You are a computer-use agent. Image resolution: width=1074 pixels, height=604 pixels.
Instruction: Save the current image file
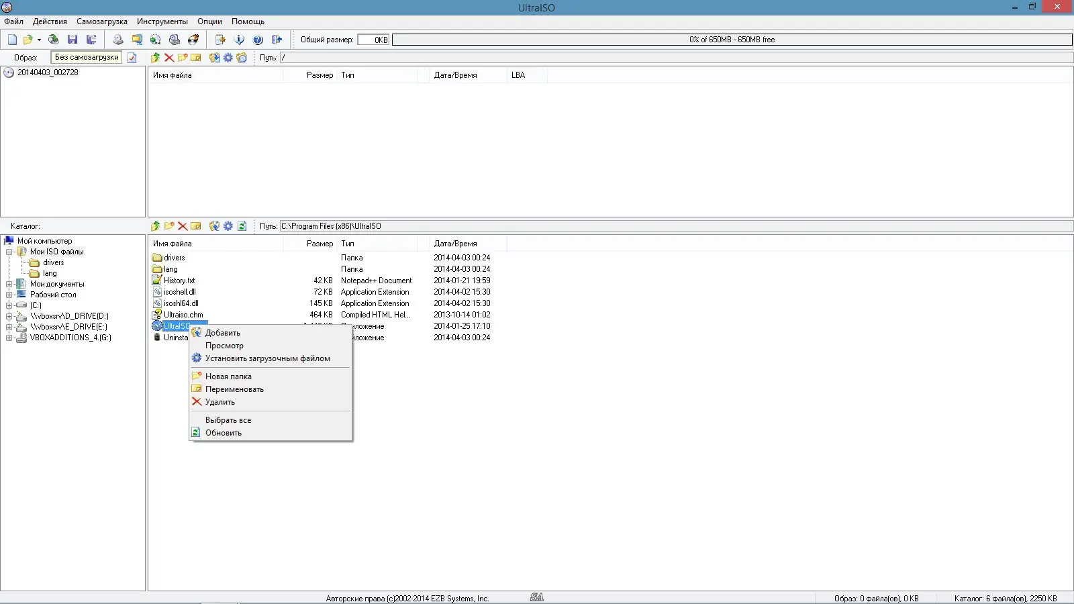[72, 39]
